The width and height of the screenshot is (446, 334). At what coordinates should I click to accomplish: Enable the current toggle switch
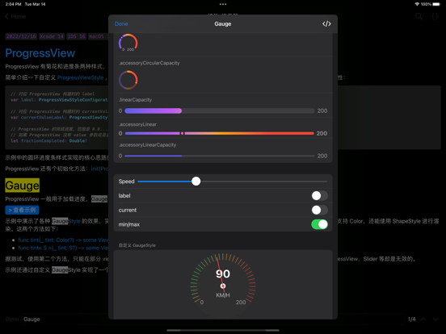point(319,211)
